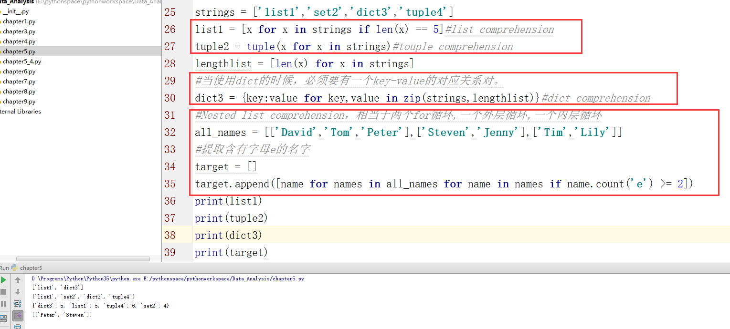Place cursor on print(target) line

coord(231,252)
